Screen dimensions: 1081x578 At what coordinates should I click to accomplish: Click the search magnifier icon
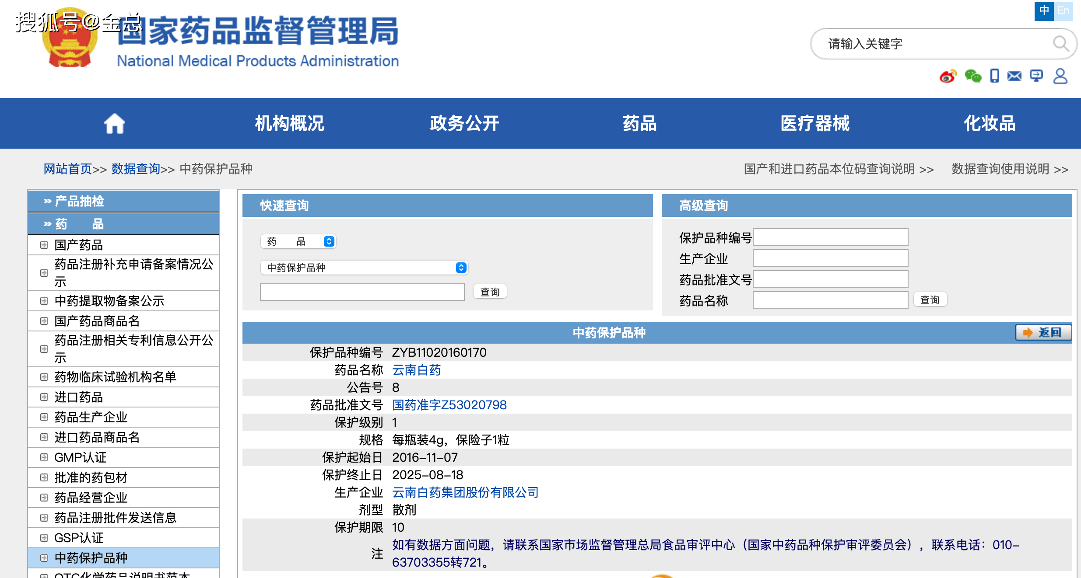1060,43
